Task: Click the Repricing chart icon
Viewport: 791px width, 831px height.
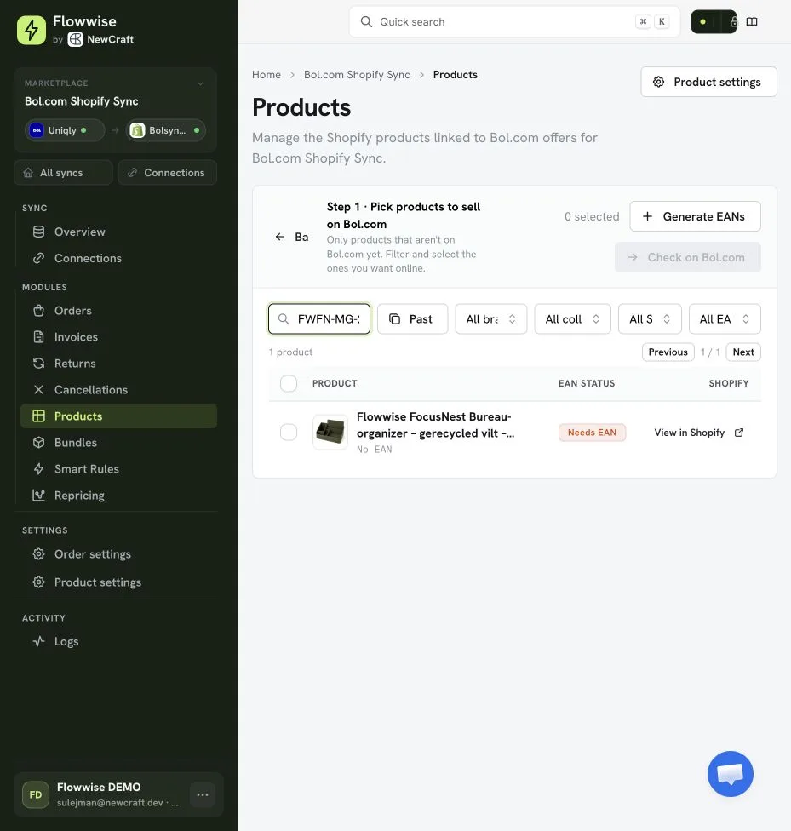Action: pyautogui.click(x=38, y=496)
